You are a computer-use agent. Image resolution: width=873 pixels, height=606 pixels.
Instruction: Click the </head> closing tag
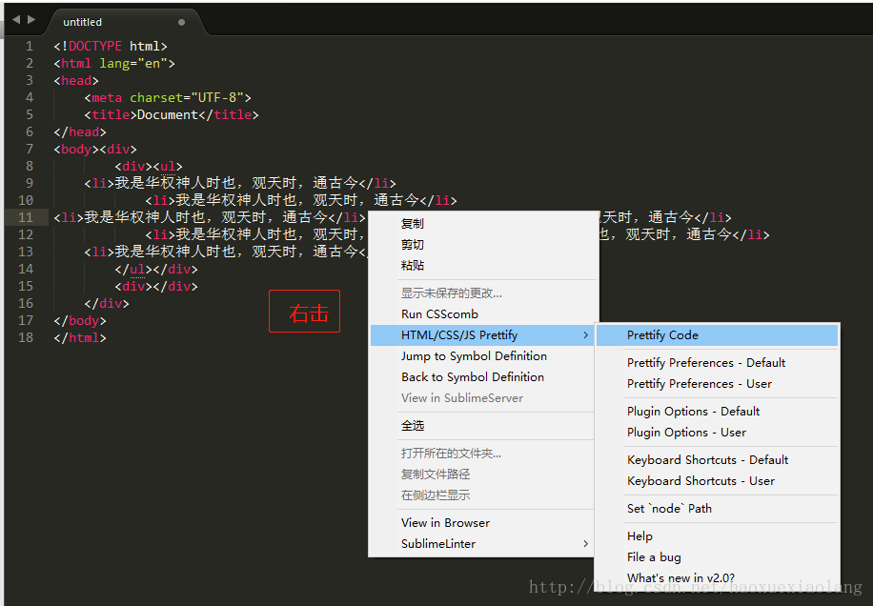coord(80,132)
